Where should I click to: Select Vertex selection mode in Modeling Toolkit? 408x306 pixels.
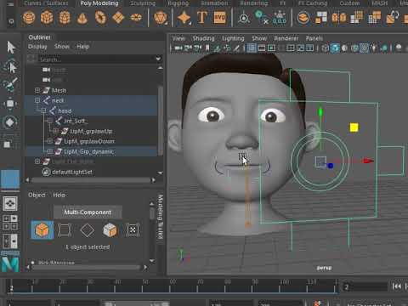[x=65, y=229]
